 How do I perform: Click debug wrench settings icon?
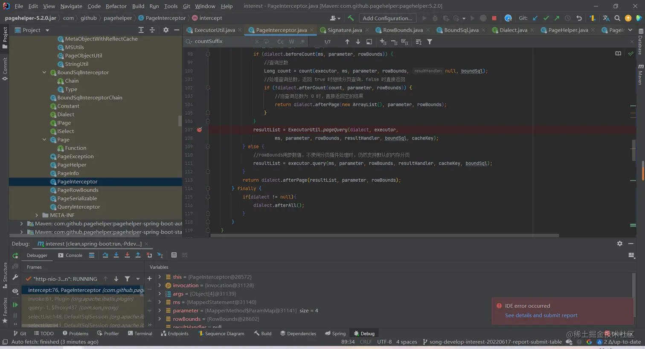15,277
